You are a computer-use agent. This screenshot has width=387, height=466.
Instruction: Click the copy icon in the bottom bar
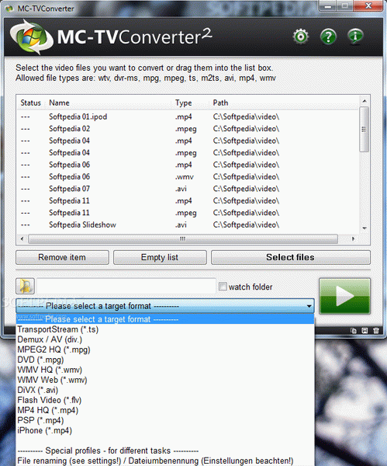click(x=353, y=331)
